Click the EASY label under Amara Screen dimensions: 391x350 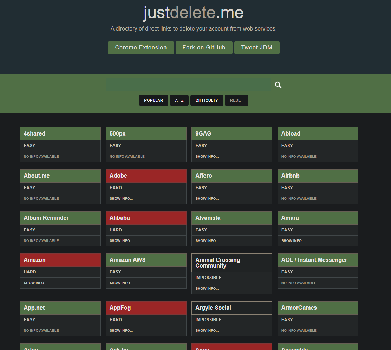pyautogui.click(x=287, y=230)
